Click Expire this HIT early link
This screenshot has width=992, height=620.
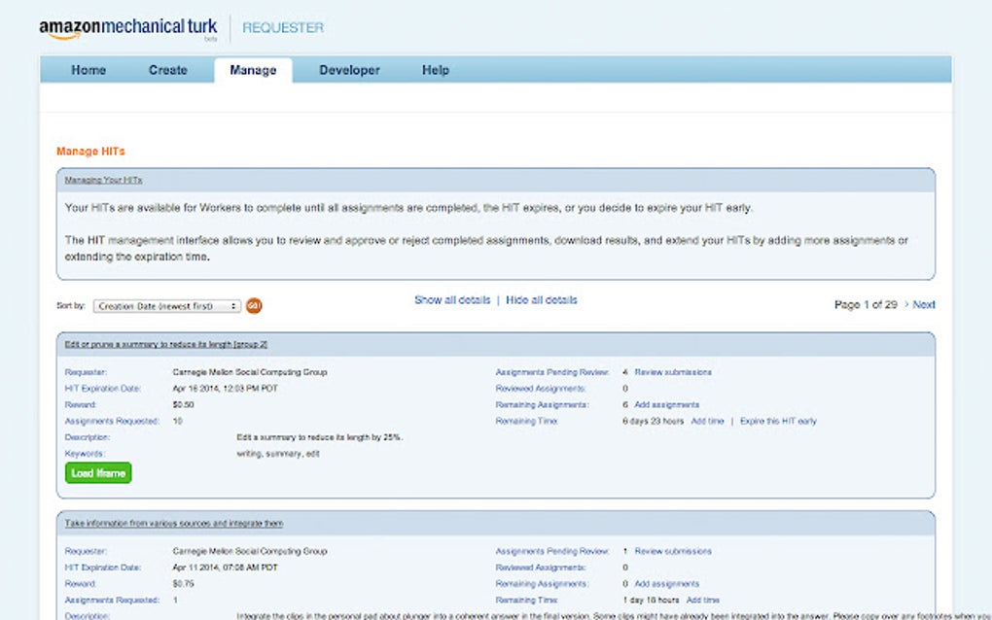(778, 421)
